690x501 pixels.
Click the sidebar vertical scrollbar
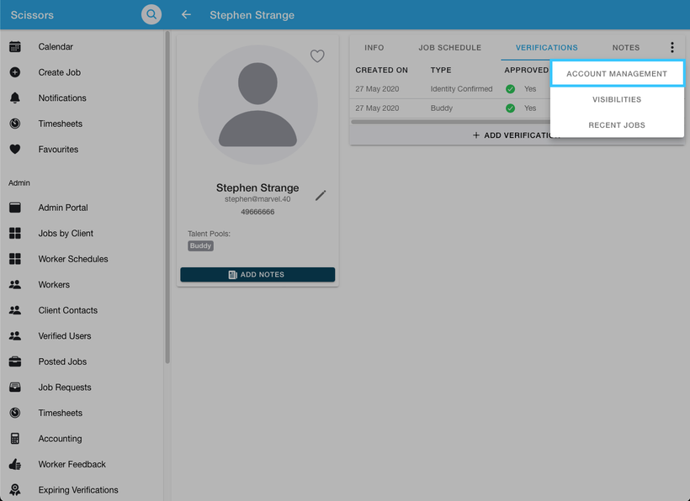click(x=167, y=198)
